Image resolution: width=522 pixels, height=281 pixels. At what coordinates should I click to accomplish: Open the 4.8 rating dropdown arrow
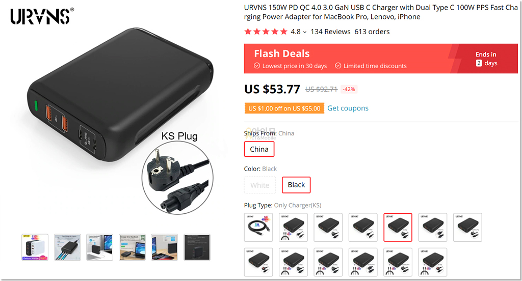click(305, 32)
